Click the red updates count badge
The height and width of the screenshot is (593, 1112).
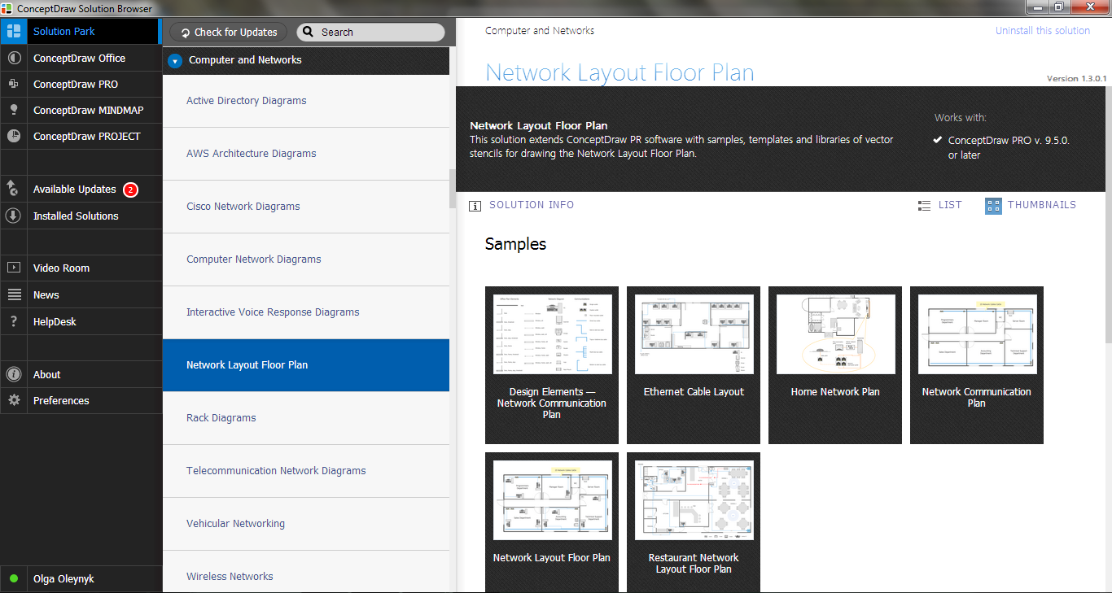pos(130,190)
